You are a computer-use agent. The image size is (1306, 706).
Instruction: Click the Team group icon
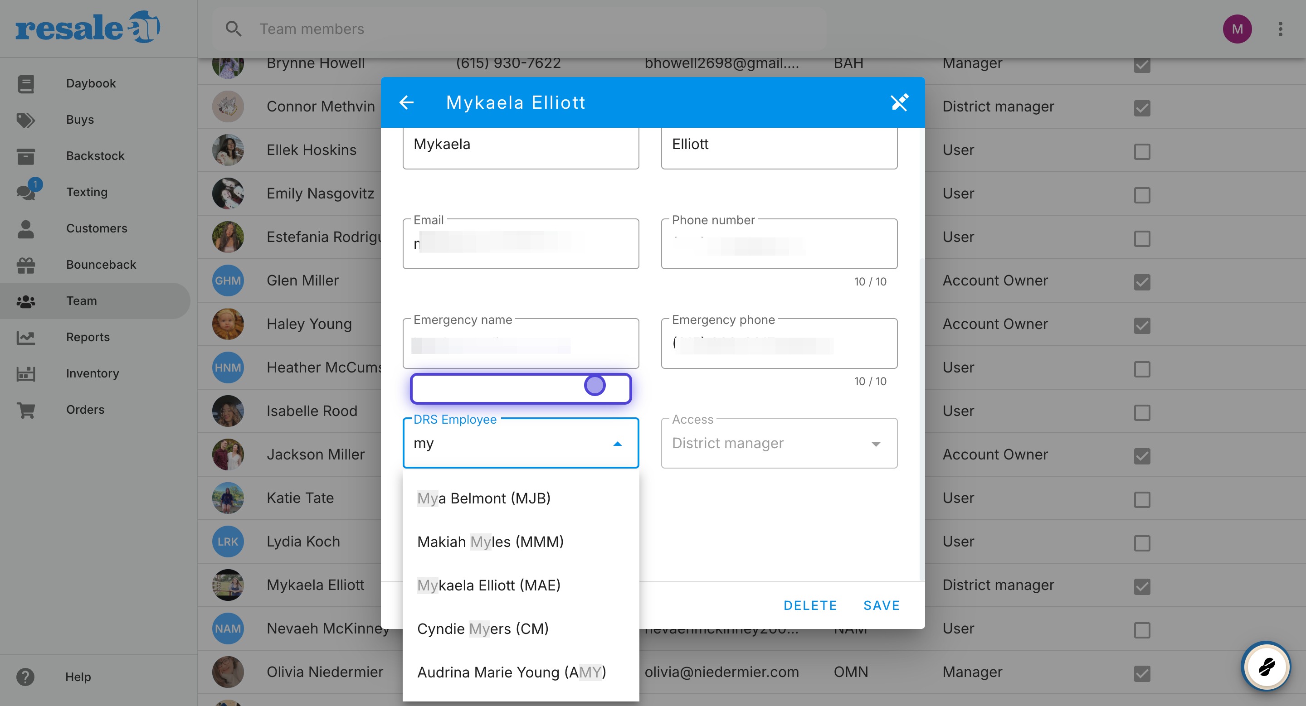pyautogui.click(x=25, y=301)
